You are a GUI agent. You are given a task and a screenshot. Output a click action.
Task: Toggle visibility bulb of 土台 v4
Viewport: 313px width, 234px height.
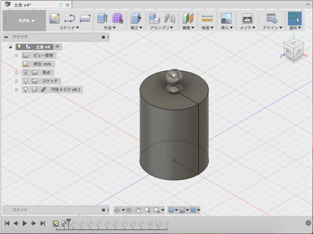(19, 47)
